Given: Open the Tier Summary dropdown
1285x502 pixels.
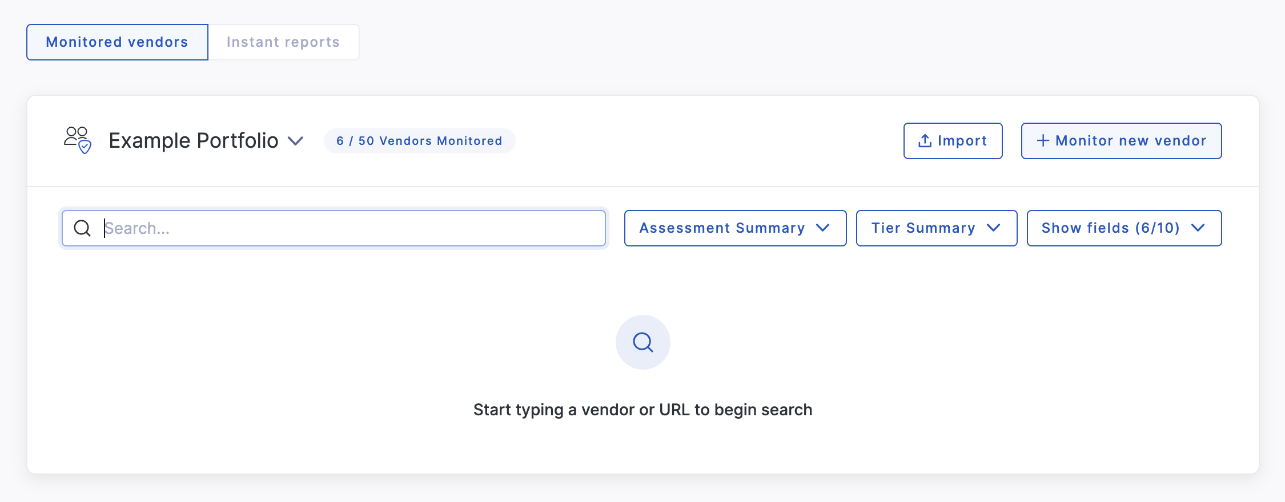Looking at the screenshot, I should click(937, 228).
